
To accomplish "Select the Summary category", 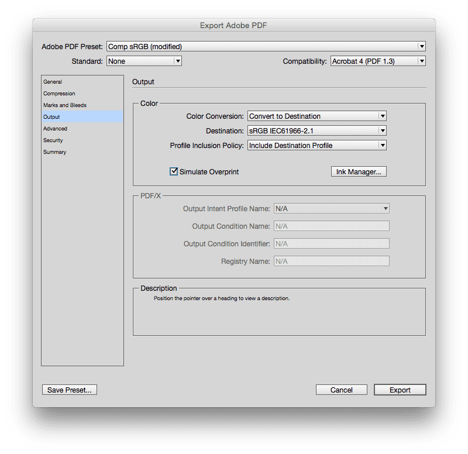I will coord(82,152).
